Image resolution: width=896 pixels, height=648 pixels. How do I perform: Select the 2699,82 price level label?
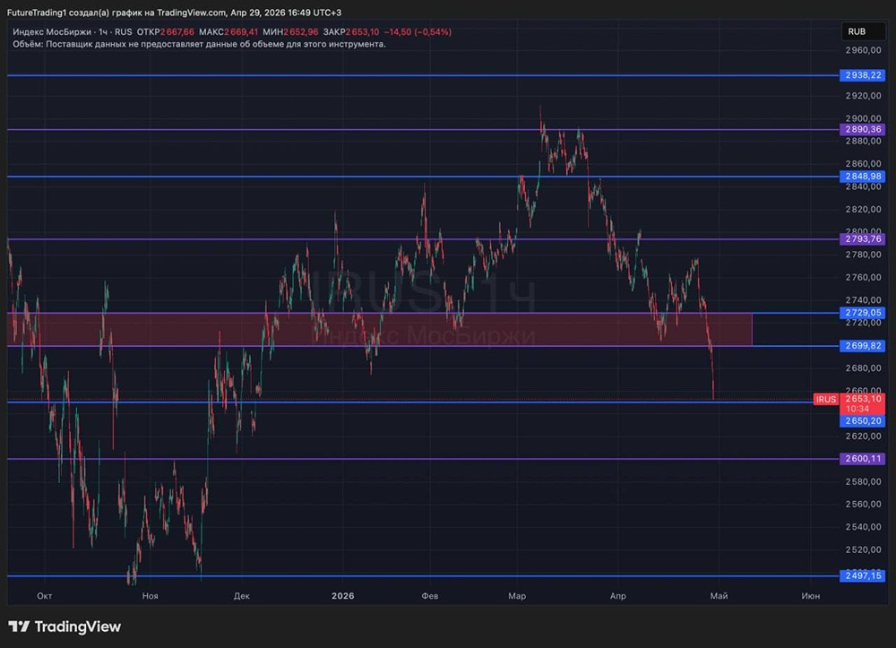[x=862, y=346]
